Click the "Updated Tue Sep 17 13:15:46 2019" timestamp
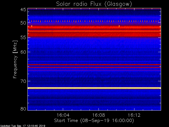169x127 pixels. pyautogui.click(x=23, y=126)
